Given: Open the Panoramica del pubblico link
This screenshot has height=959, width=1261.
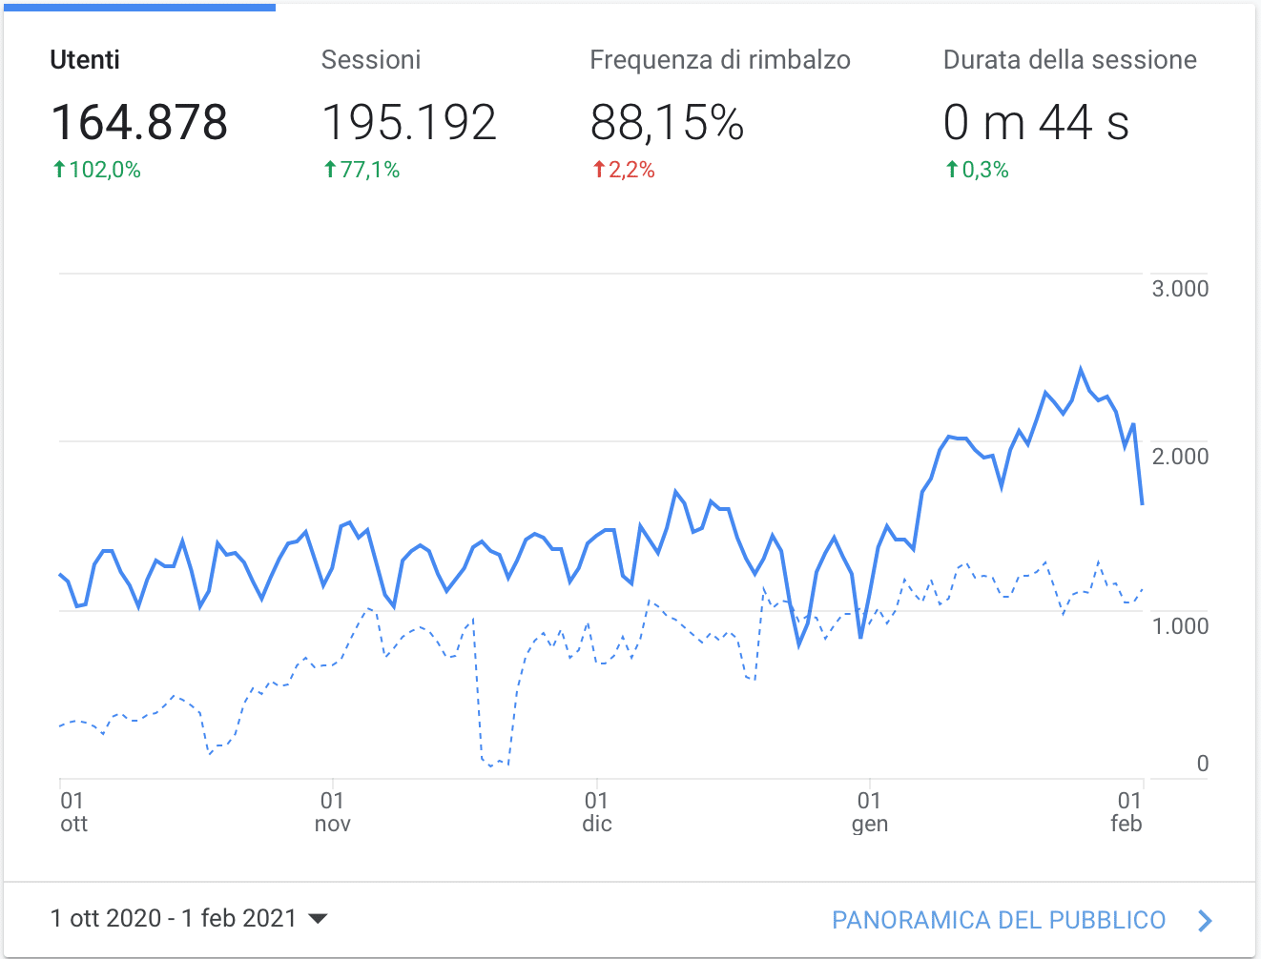Looking at the screenshot, I should [x=999, y=920].
